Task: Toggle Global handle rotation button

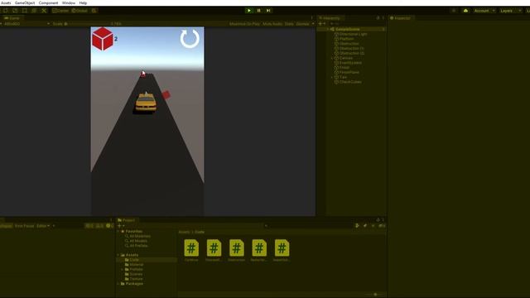Action: [79, 11]
